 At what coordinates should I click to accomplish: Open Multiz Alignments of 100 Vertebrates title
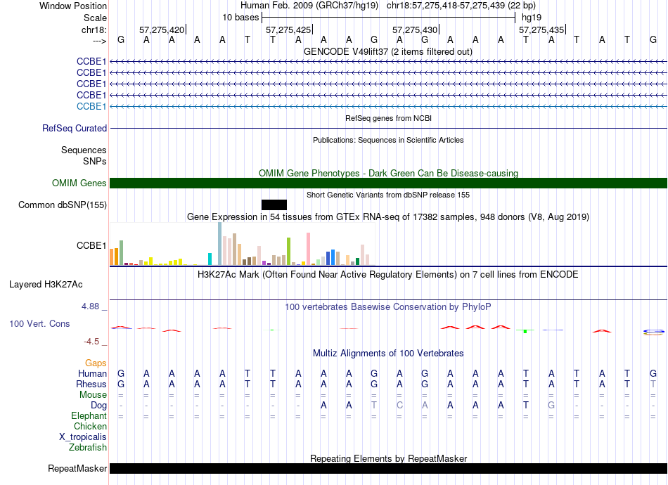tap(388, 353)
